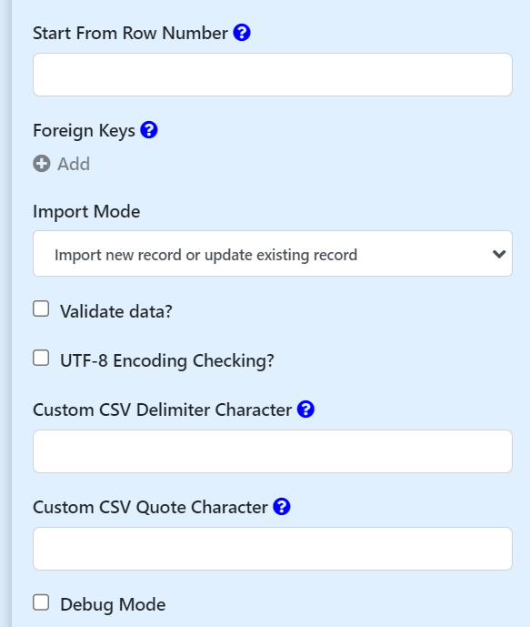Open the Import Mode dropdown

(273, 254)
